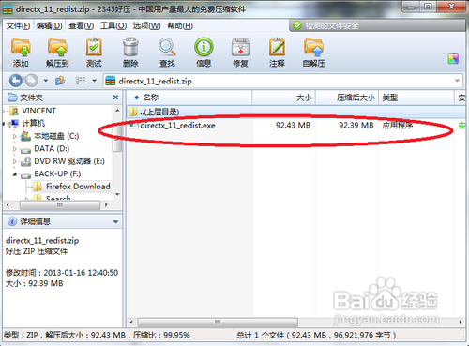This screenshot has height=346, width=469.
Task: Click the colorful skin icon
Action: click(453, 58)
